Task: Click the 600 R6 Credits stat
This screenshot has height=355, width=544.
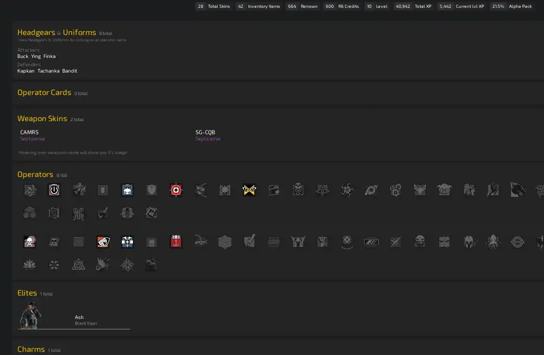Action: coord(342,6)
